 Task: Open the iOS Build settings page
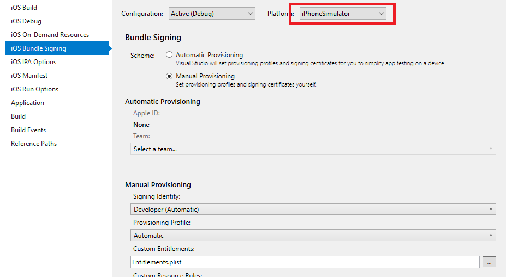[24, 8]
